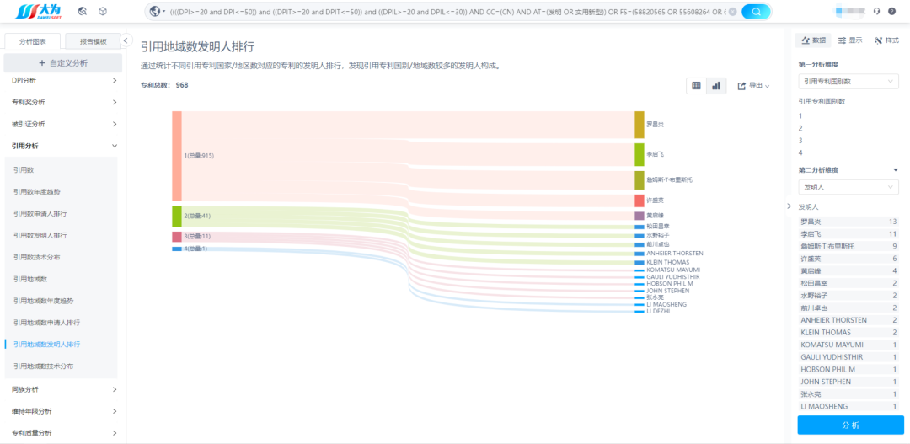
Task: Select KLEIN THOMAS in inventor list
Action: [x=848, y=333]
